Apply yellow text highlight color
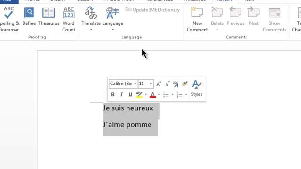Viewport: 301px width, 169px height. (139, 94)
